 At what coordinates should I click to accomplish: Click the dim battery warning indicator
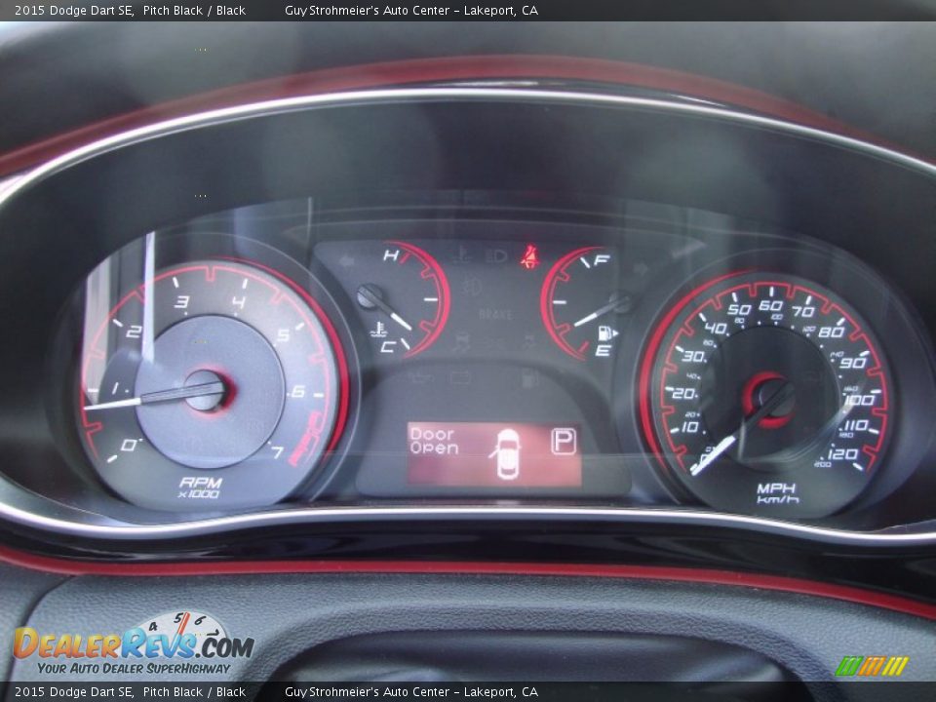point(460,376)
